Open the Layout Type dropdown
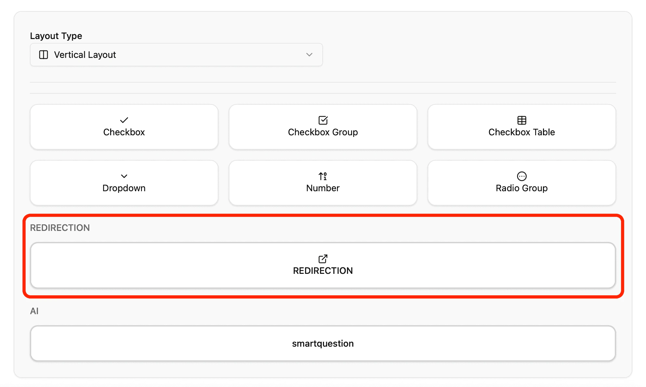Screen dimensions: 646x387 coord(176,55)
